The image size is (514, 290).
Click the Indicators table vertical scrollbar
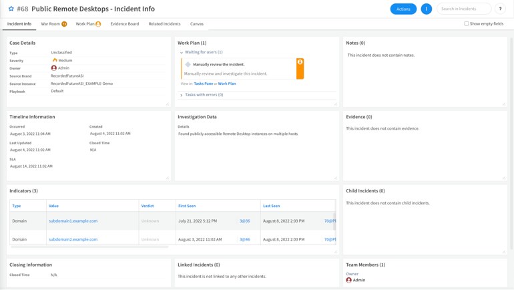[334, 221]
